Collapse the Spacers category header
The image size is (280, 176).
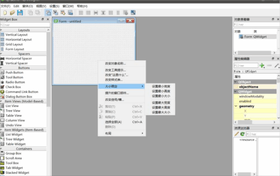click(1, 54)
